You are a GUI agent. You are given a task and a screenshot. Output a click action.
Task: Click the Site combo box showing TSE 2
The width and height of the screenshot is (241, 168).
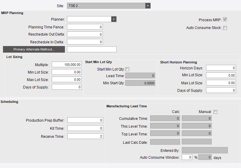click(106, 6)
